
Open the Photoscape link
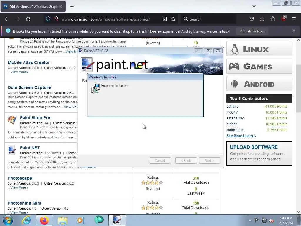(x=20, y=178)
